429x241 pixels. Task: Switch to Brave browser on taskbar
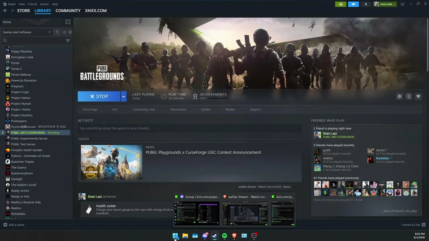[x=234, y=236]
